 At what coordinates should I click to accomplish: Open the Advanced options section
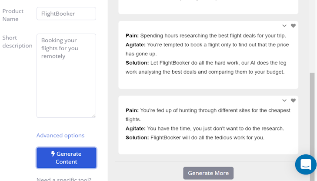60,135
